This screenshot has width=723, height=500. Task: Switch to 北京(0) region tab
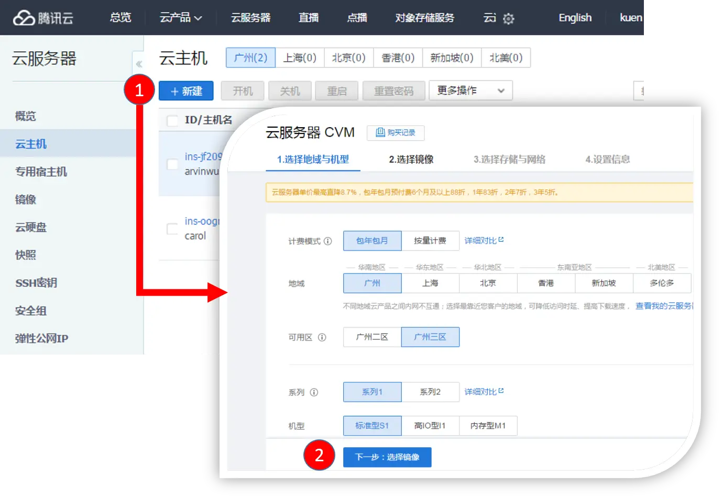(349, 58)
